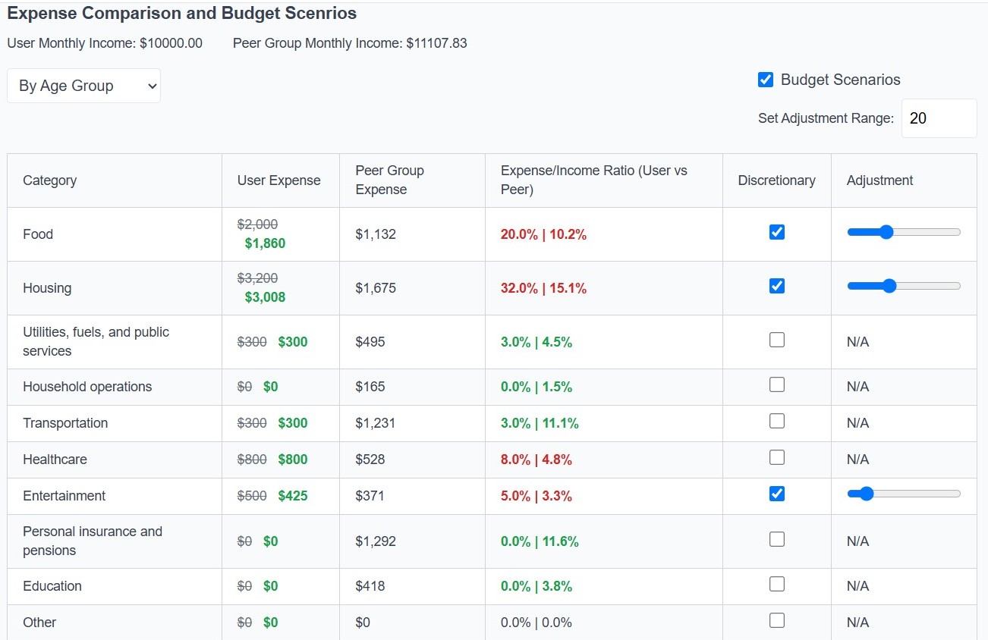Mark Healthcare as discretionary
This screenshot has height=640, width=988.
776,456
